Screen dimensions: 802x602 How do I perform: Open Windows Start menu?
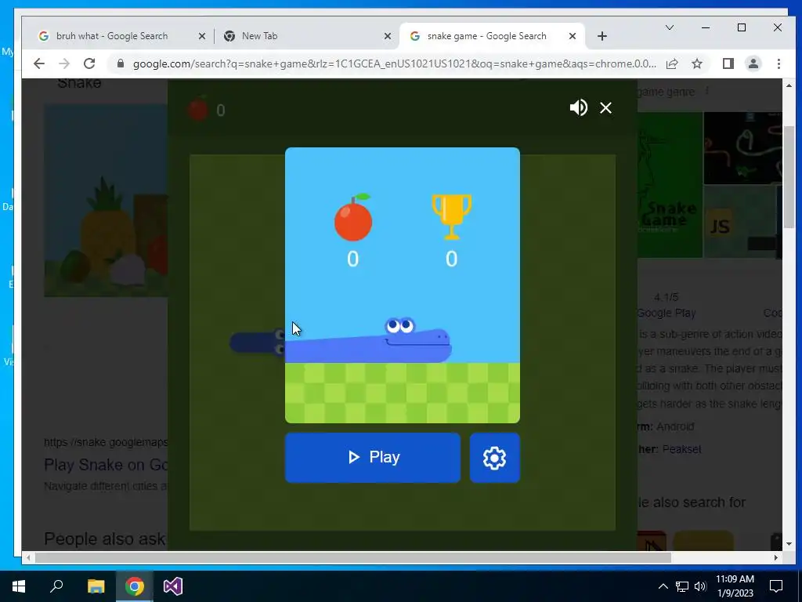(x=19, y=586)
